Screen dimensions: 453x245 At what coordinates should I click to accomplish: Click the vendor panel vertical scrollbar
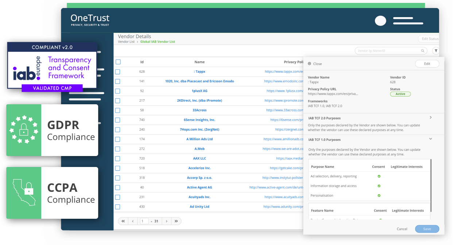pos(431,185)
